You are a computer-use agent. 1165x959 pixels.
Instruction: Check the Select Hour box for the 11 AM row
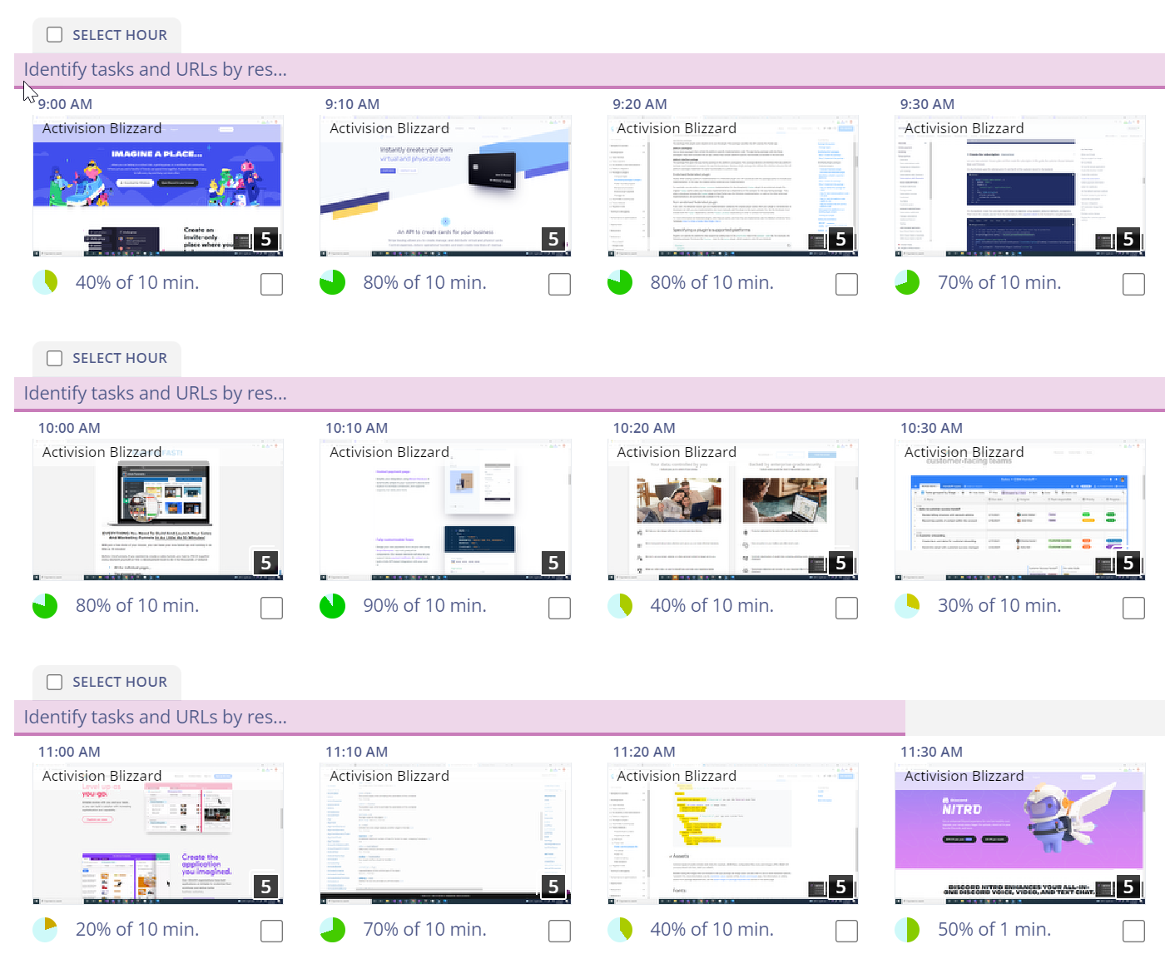[55, 682]
